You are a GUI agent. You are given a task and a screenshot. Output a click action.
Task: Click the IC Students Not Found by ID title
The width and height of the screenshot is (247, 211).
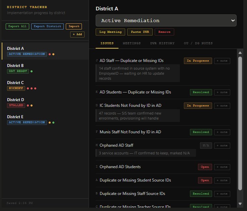pyautogui.click(x=131, y=105)
